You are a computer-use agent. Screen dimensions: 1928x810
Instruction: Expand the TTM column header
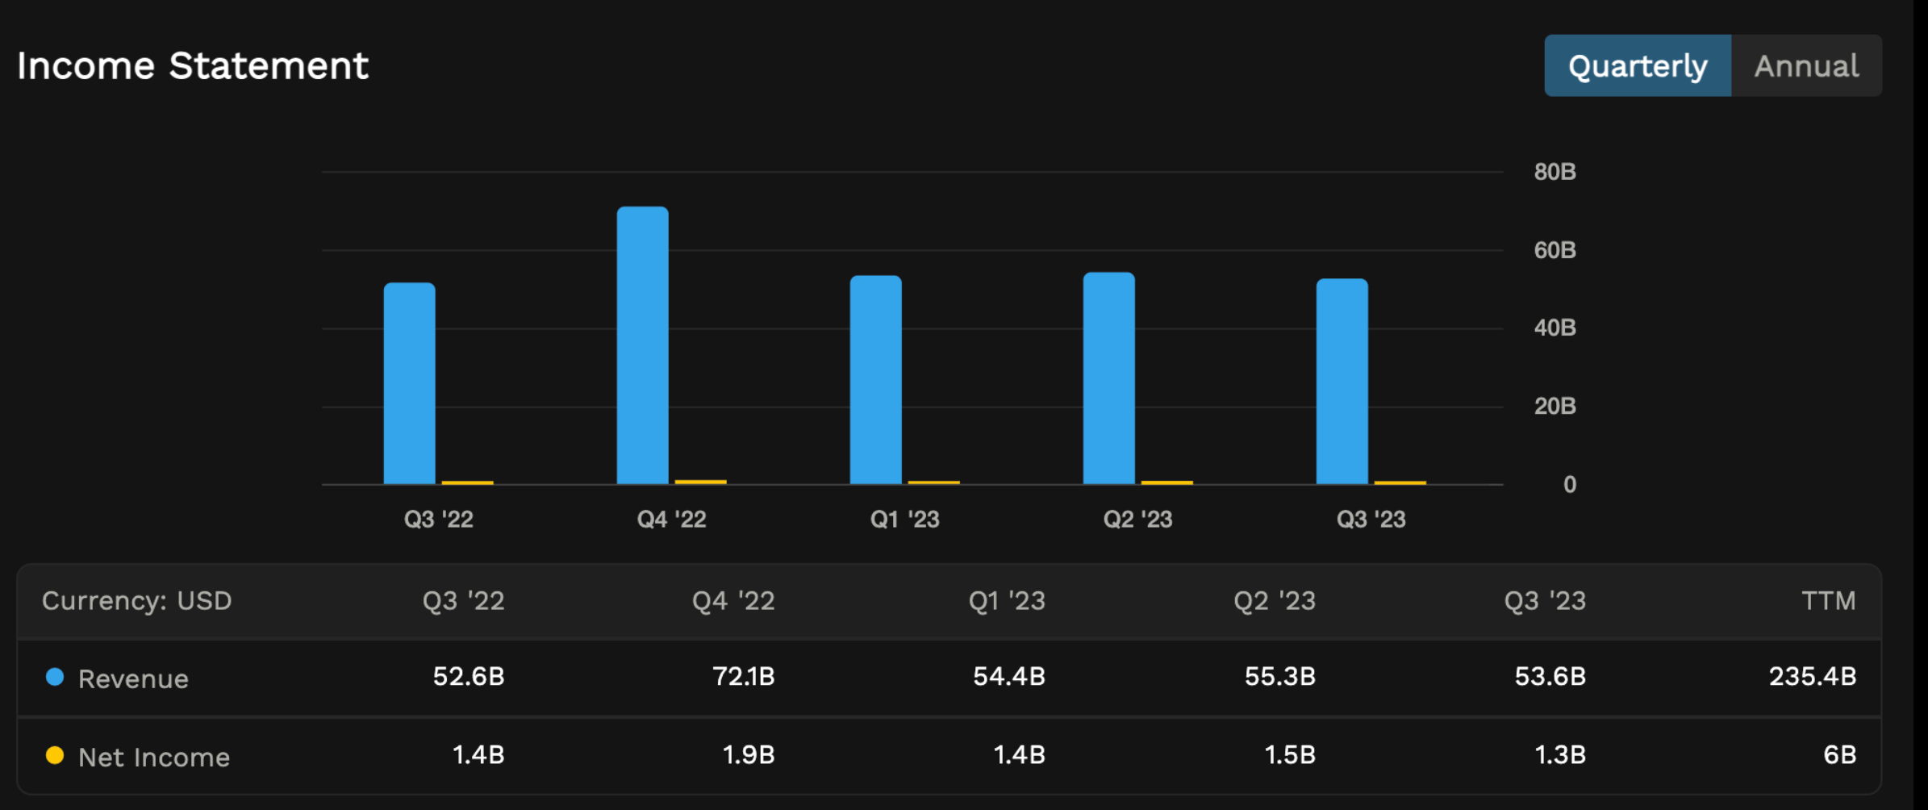(x=1830, y=600)
